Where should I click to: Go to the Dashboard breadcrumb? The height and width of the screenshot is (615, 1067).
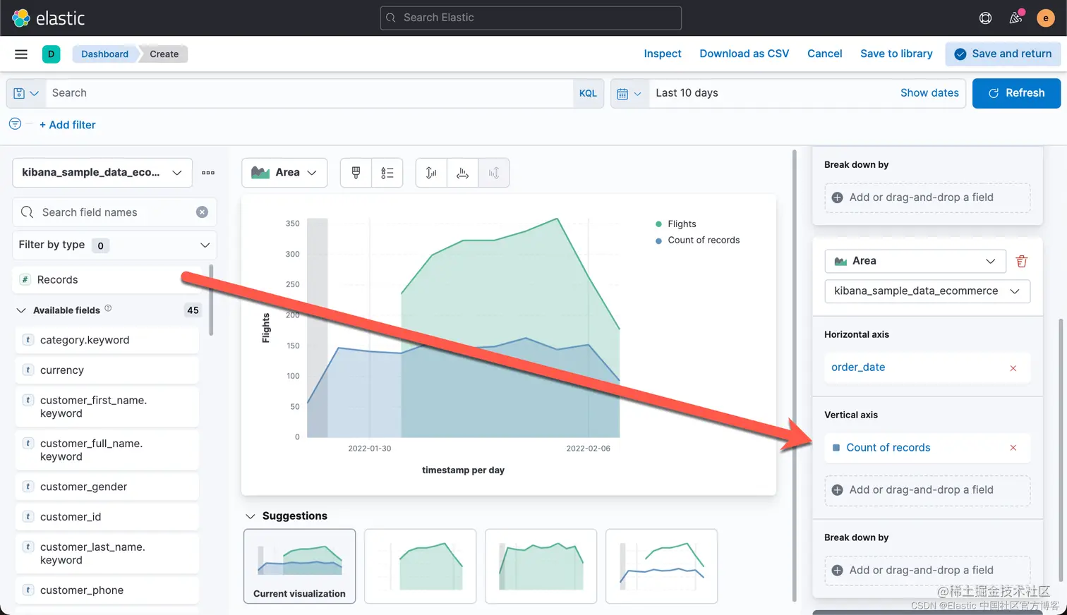104,54
